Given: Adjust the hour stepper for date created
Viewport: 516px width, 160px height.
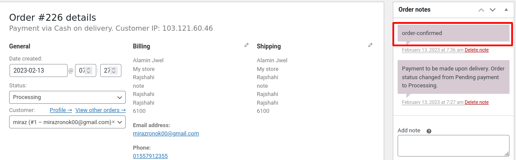Looking at the screenshot, I should (88, 70).
